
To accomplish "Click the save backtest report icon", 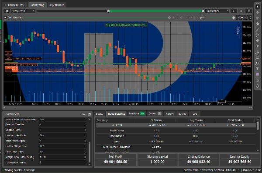I will coord(249,11).
